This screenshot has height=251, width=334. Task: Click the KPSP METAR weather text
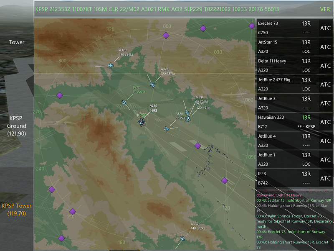(x=157, y=9)
